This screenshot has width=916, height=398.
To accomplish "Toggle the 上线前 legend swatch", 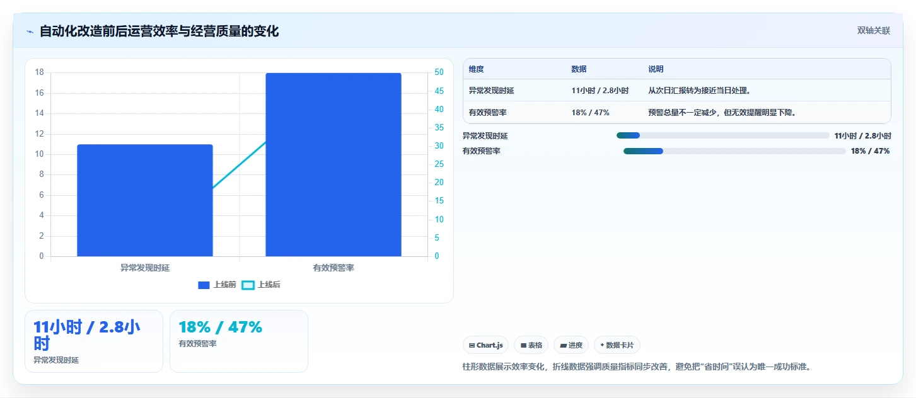I will click(204, 285).
